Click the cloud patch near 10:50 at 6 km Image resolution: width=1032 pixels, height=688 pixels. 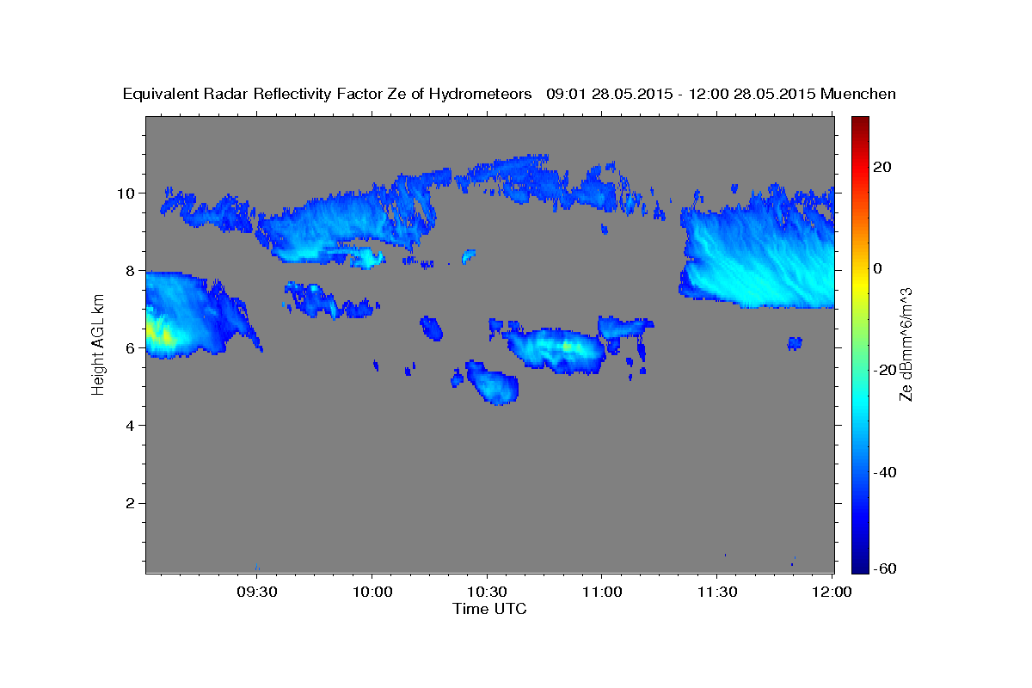click(x=555, y=349)
